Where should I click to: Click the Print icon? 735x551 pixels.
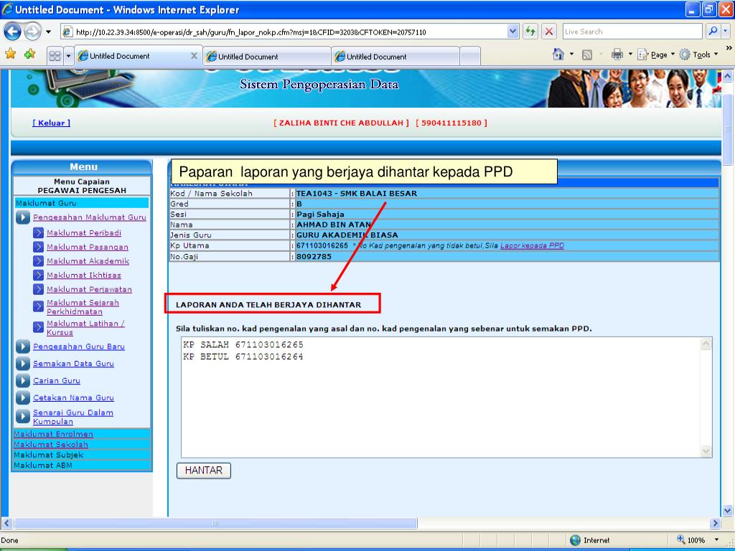(x=617, y=55)
